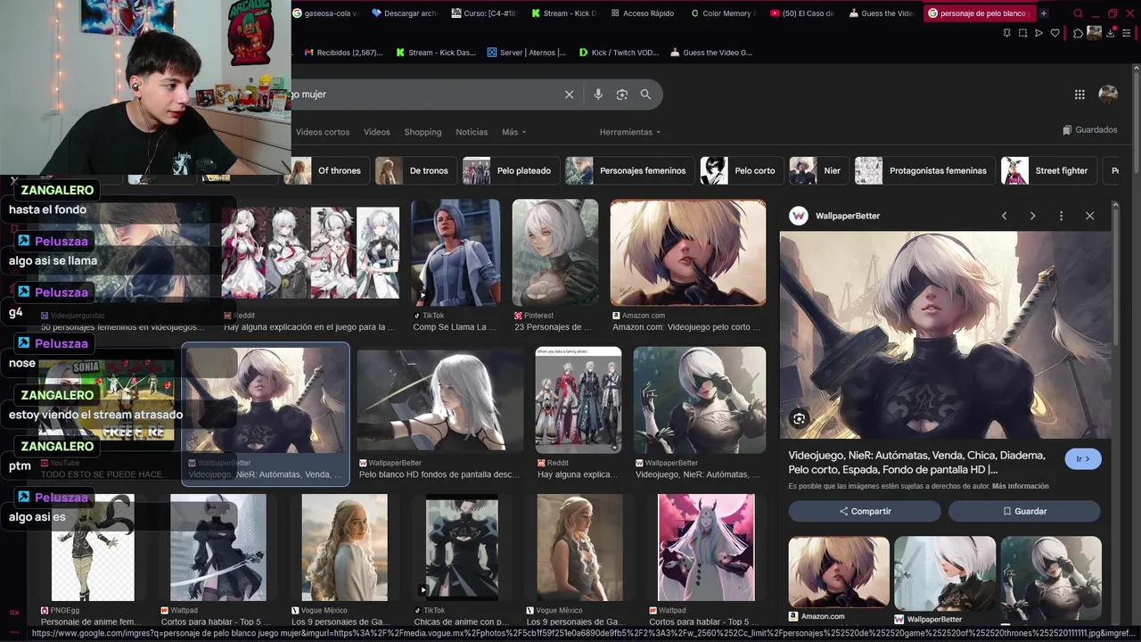Open new browser tab with plus icon

click(x=1044, y=13)
